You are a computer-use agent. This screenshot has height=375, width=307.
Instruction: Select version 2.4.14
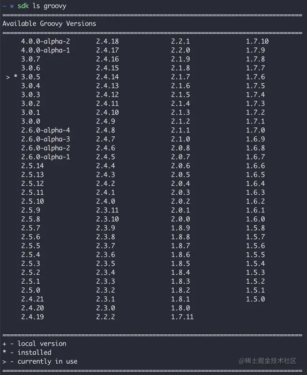point(107,77)
